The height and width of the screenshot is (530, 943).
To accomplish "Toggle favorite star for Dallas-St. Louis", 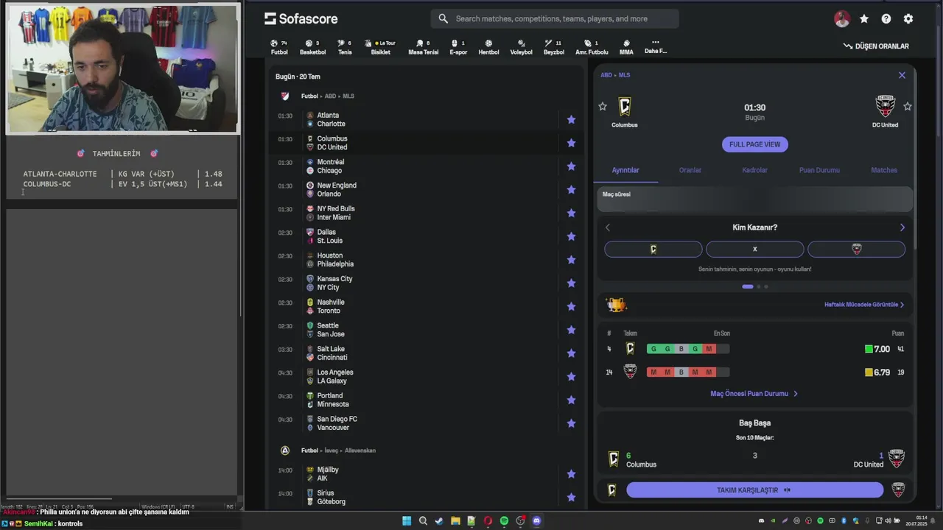I will point(571,236).
